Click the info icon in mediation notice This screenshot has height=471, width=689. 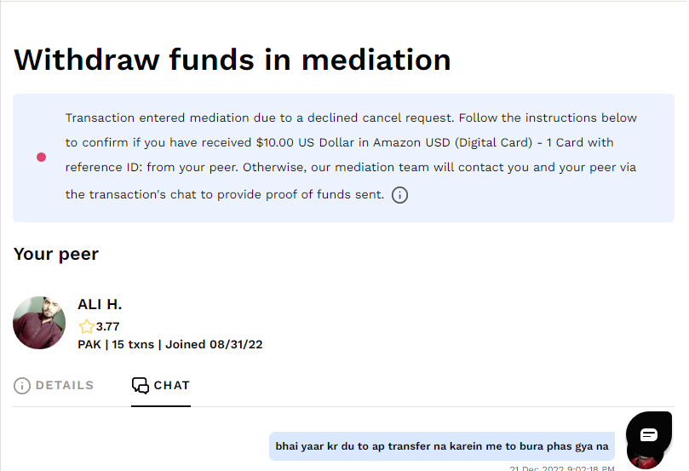[399, 195]
